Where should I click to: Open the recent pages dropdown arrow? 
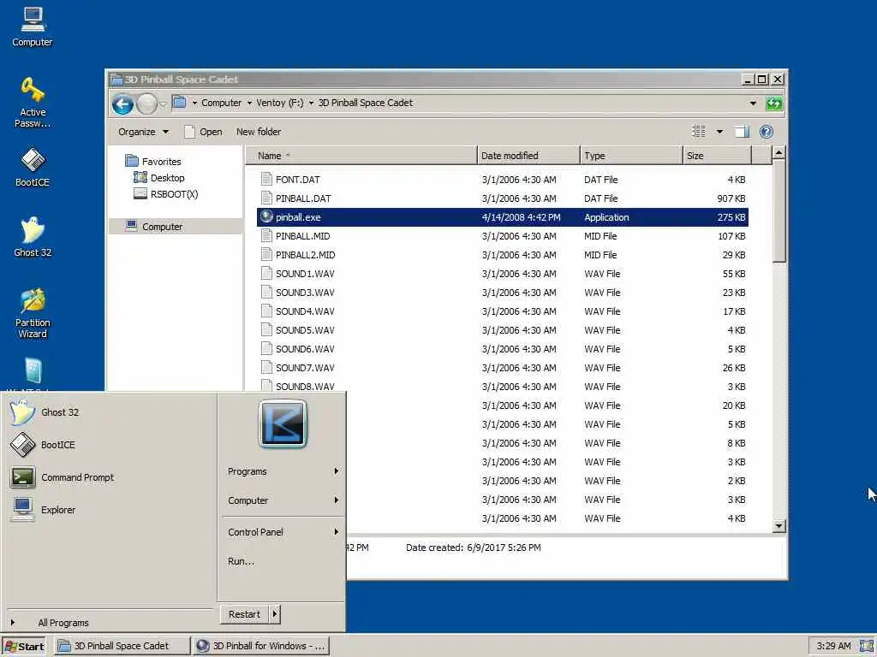163,104
